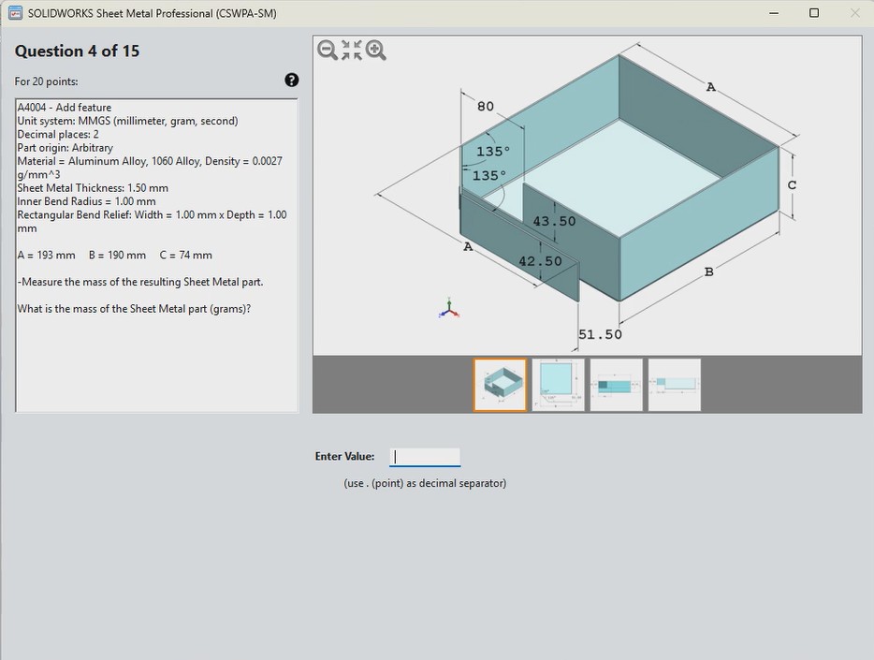874x660 pixels.
Task: Click the 42.50 dimension in the drawing
Action: tap(540, 261)
